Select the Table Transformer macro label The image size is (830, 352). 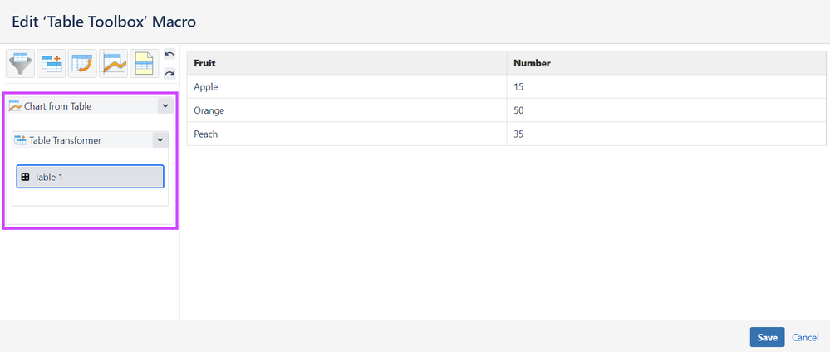pyautogui.click(x=66, y=140)
